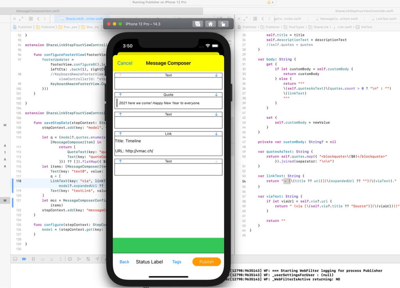Click the step-over icon in the debug bar
Viewport: 400px width, 288px height.
(43, 259)
